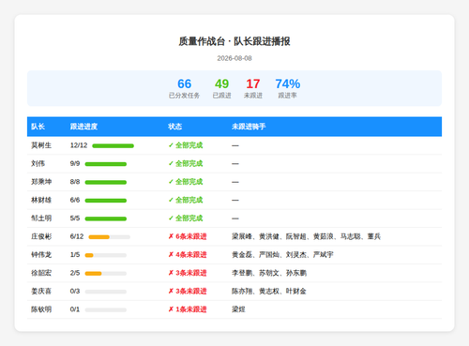Screen dimensions: 469x346
Task: Click the 跟进进度 column header
Action: (x=83, y=127)
